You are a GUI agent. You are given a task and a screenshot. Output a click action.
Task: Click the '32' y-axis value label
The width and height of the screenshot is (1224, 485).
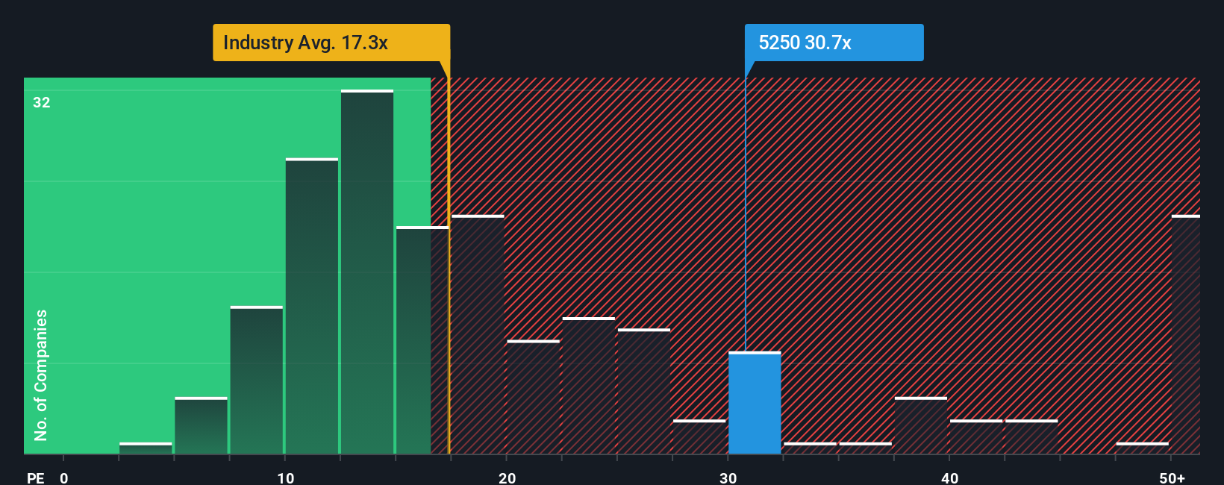(42, 102)
